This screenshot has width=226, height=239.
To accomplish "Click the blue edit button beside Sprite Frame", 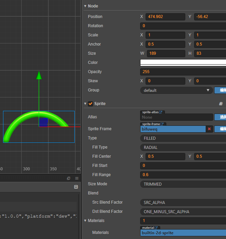I will pos(220,129).
